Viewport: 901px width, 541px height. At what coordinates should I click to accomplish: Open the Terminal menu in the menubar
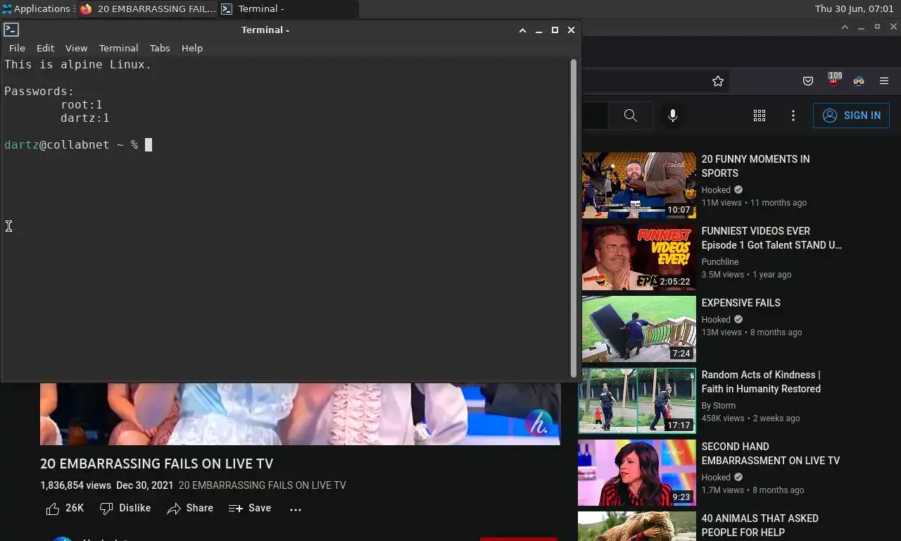pyautogui.click(x=118, y=48)
